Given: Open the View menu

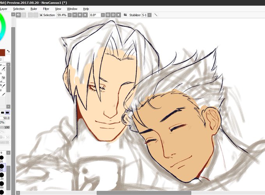Looking at the screenshot, I should [x=58, y=9].
